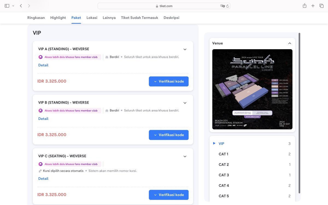Expand the VIP A (STANDING) card chevron

coord(185,49)
